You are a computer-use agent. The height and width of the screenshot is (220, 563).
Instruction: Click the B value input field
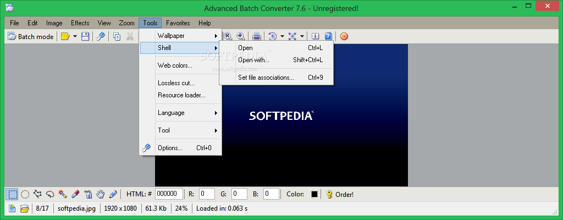click(x=271, y=194)
